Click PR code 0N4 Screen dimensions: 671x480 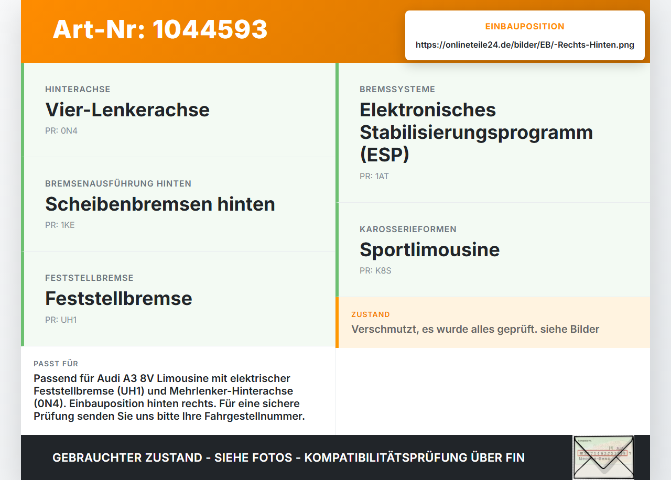click(61, 130)
